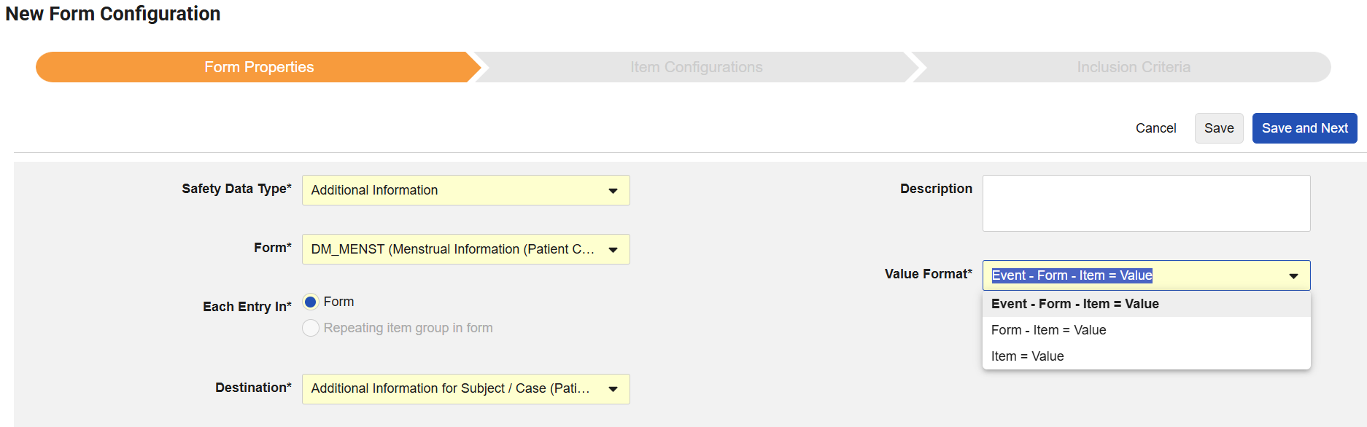This screenshot has width=1367, height=427.
Task: Collapse Value Format dropdown via its arrow
Action: click(1293, 276)
